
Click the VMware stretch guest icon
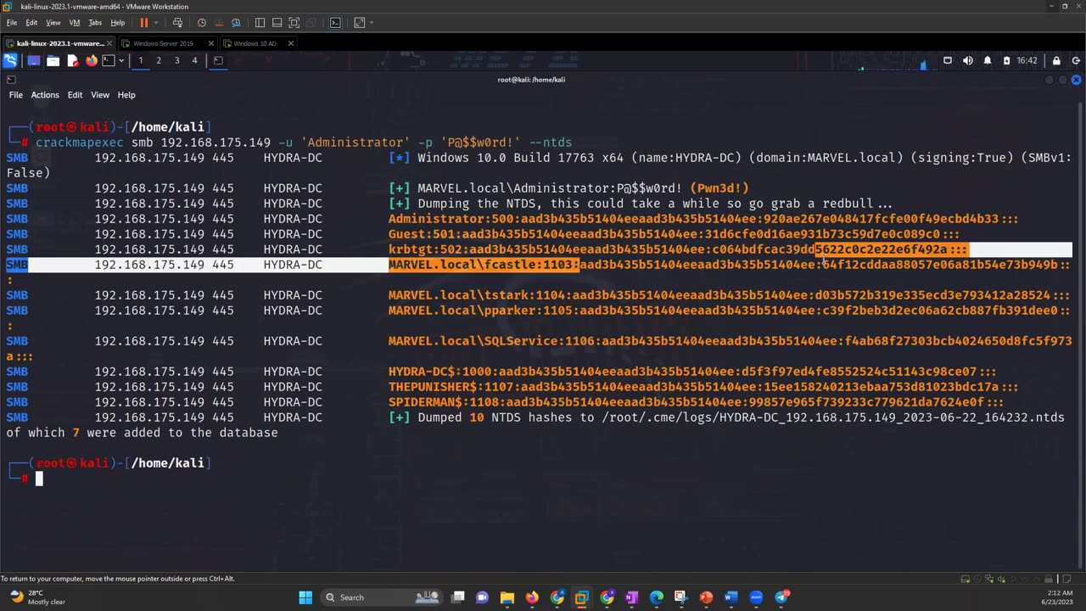(x=359, y=23)
